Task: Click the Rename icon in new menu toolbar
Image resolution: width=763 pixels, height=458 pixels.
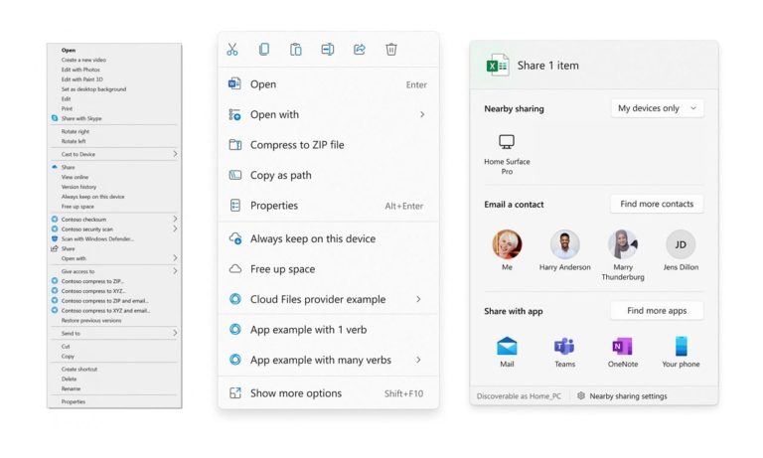Action: [328, 49]
